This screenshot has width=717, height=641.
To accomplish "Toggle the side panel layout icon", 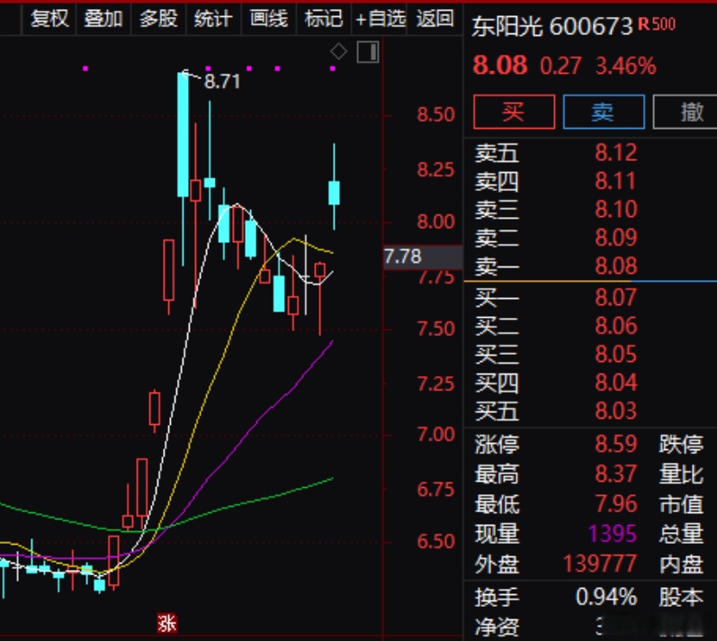I will pos(368,51).
